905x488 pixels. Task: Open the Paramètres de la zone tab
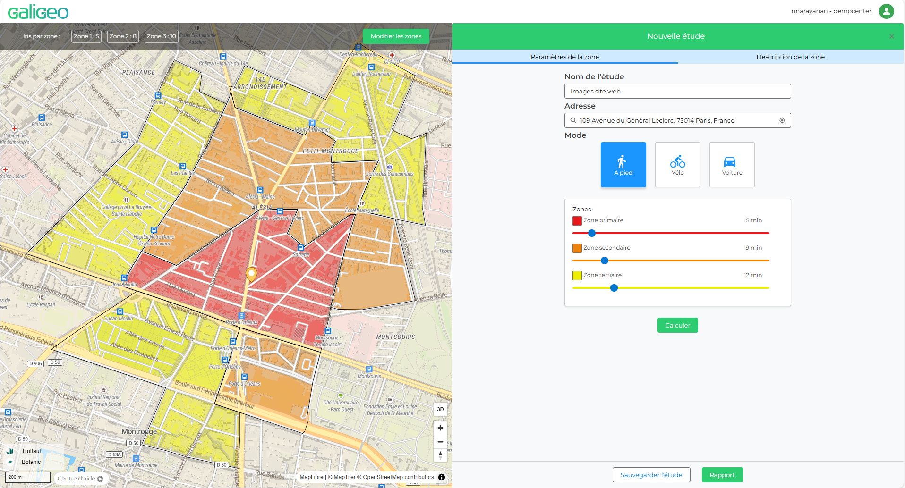pyautogui.click(x=564, y=57)
